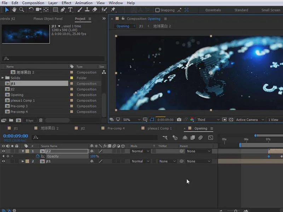This screenshot has height=212, width=283.
Task: Click 8 bpc color depth button
Action: [x=30, y=120]
